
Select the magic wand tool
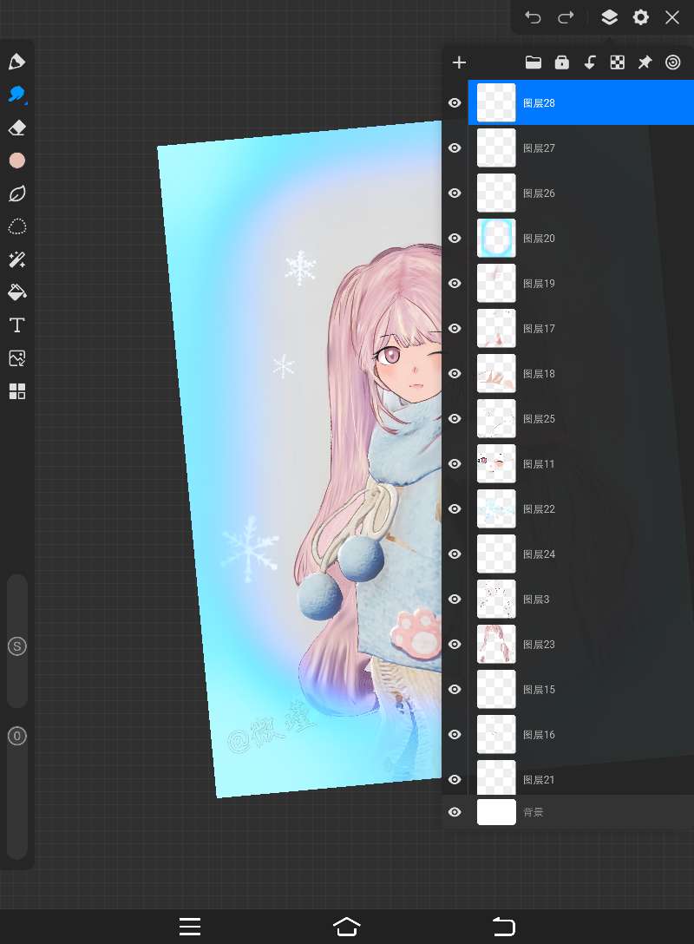click(16, 259)
